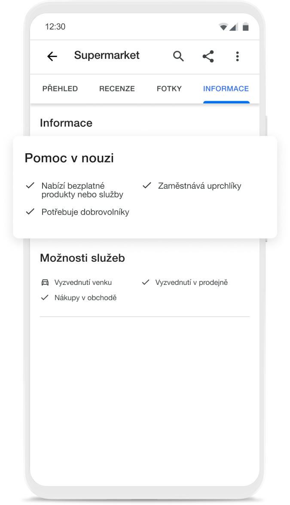Select the PŘEHLED tab
Screen dimensions: 290x505
click(x=60, y=89)
